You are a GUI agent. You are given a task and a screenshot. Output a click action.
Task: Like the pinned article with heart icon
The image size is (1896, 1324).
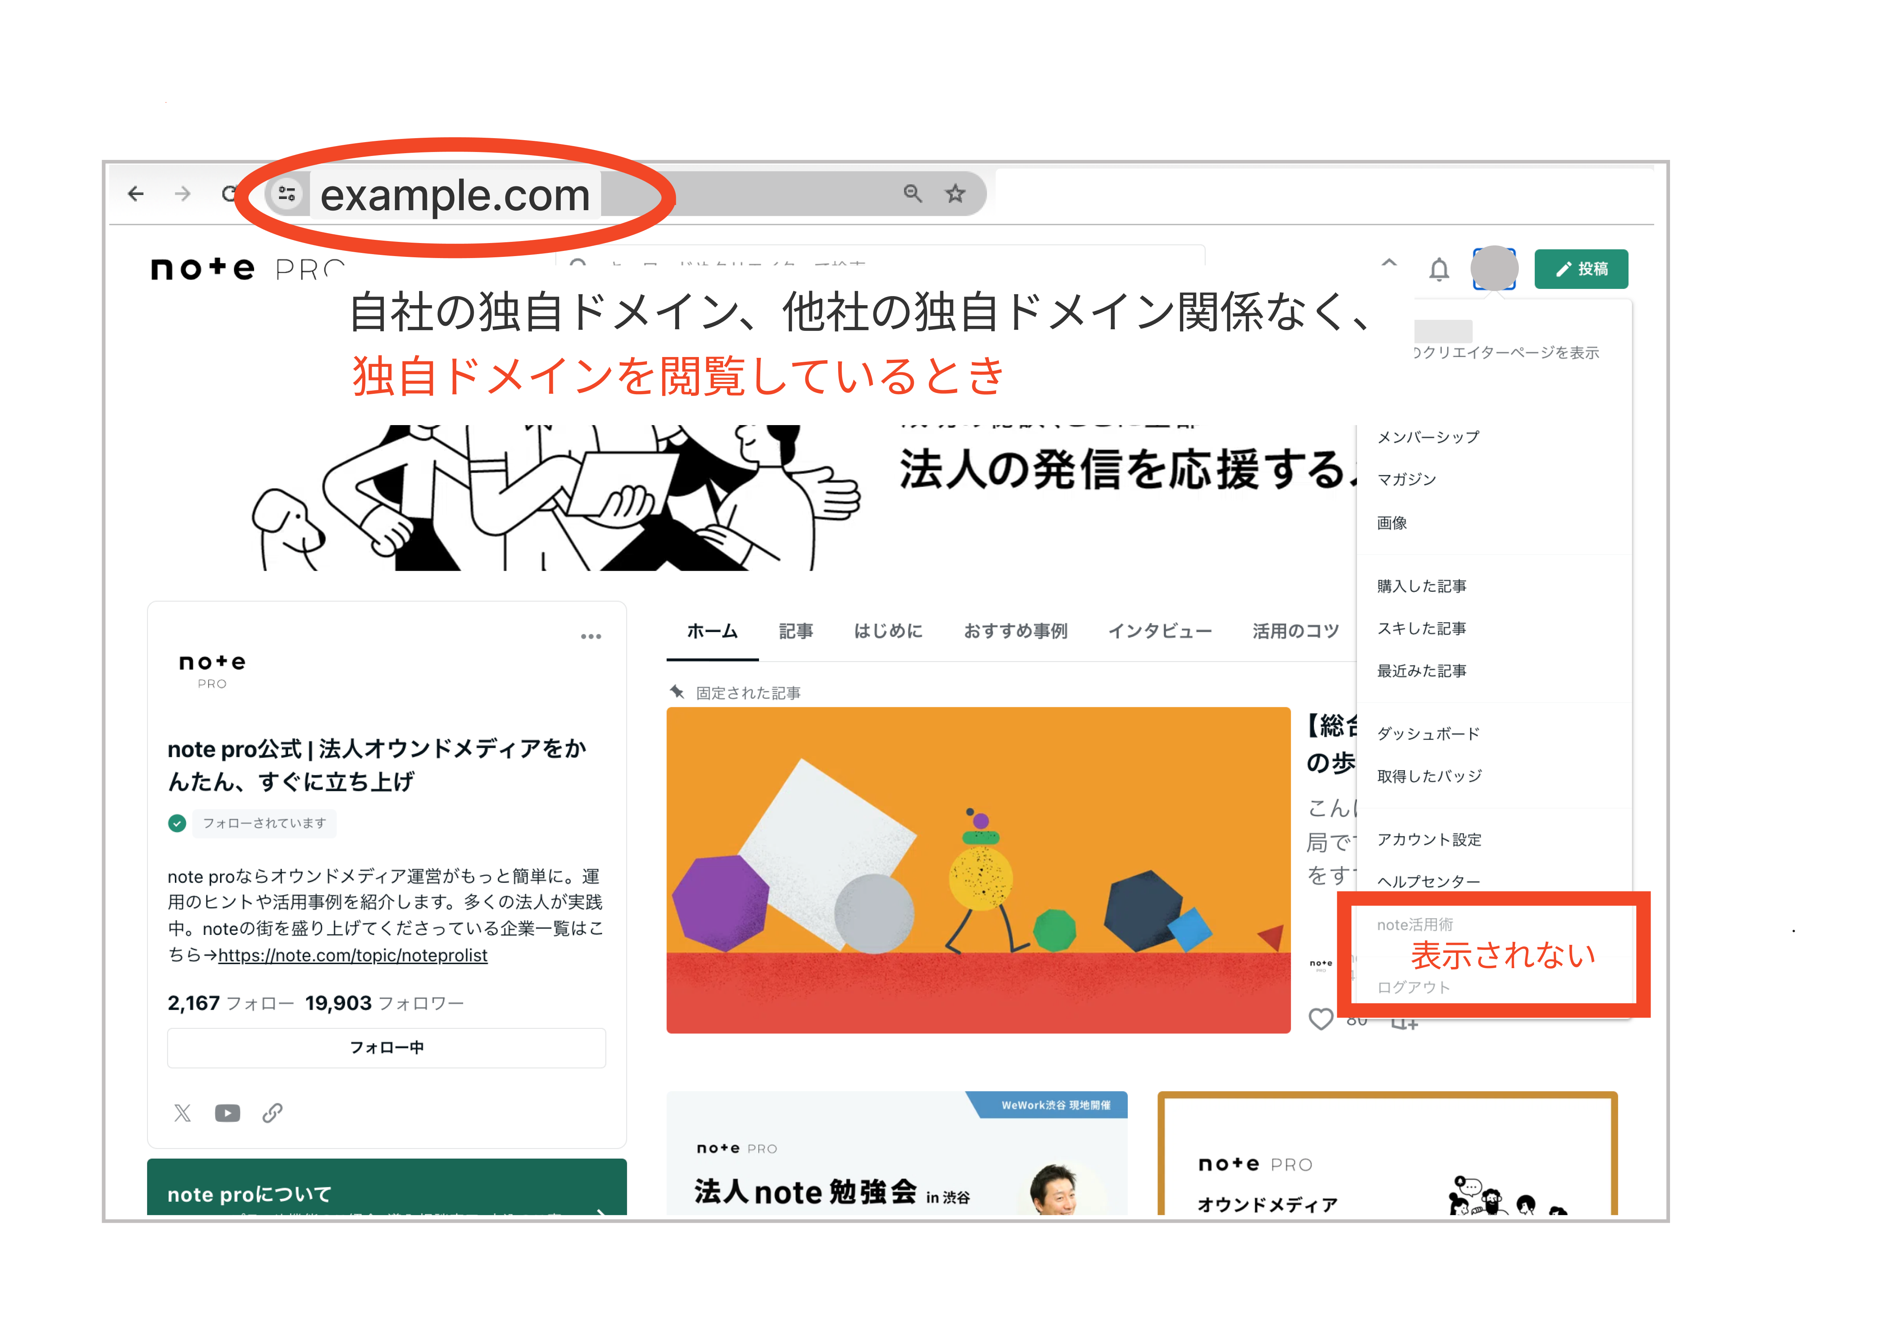pyautogui.click(x=1321, y=1019)
